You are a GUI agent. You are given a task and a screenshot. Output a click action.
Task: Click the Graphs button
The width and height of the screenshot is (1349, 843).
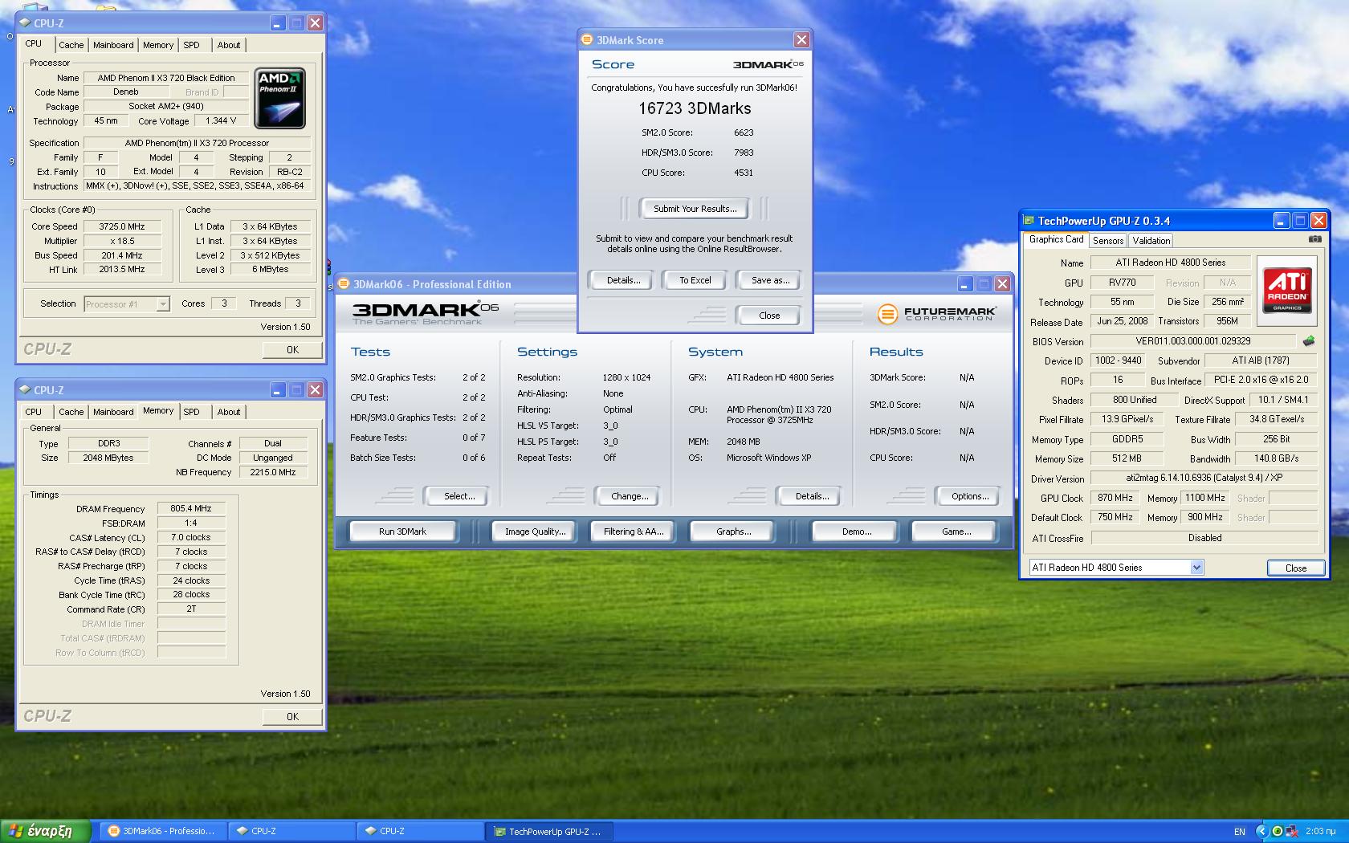(733, 531)
